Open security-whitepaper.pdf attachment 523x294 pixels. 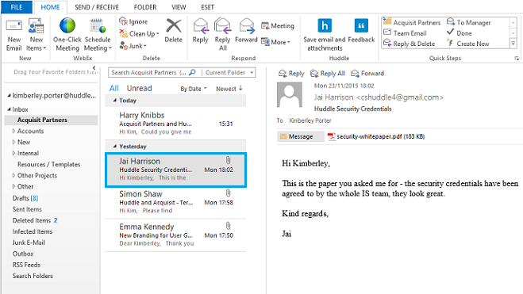tap(375, 136)
